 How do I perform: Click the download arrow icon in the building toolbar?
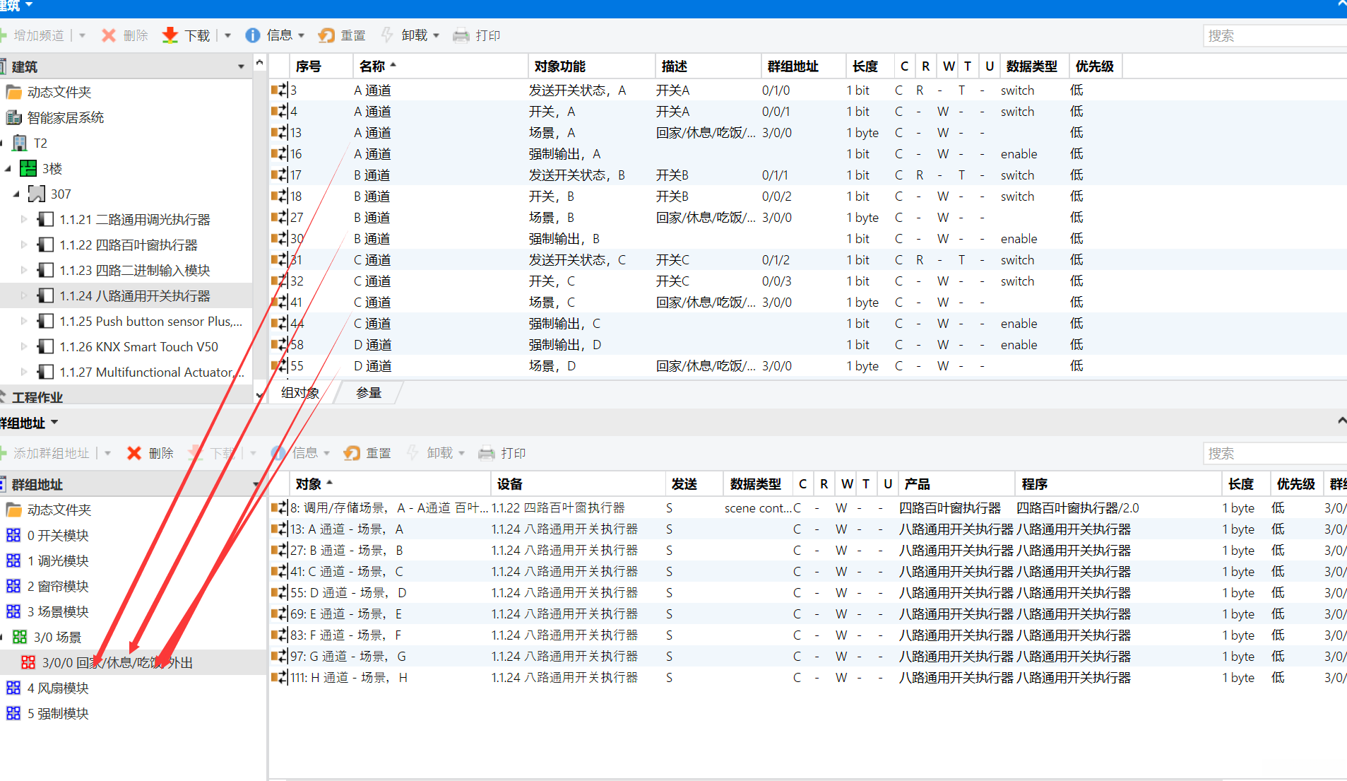pos(170,35)
